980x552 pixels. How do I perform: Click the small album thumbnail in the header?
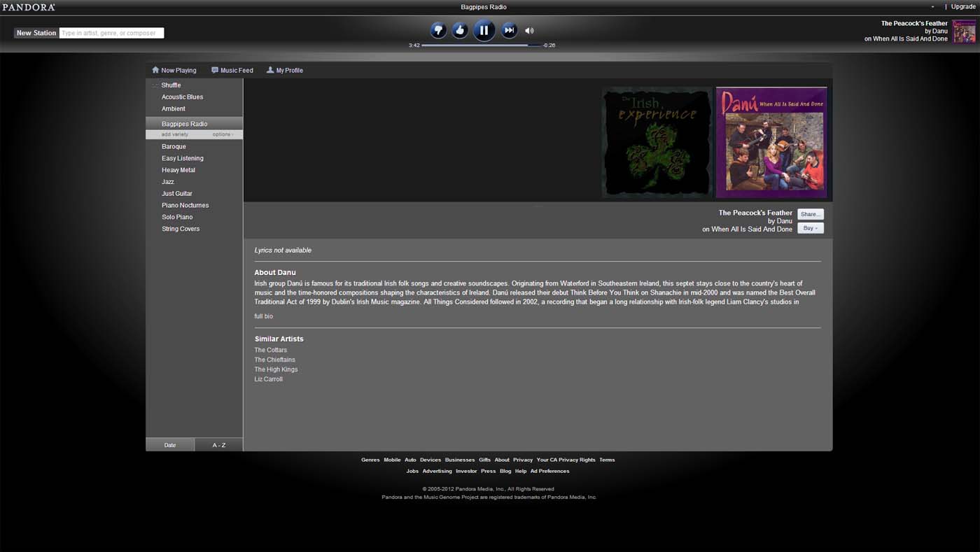[x=964, y=31]
